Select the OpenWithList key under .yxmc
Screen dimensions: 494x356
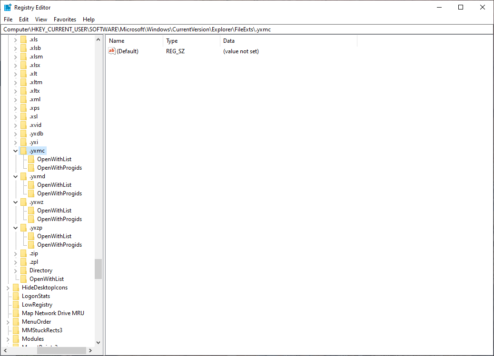pos(54,159)
